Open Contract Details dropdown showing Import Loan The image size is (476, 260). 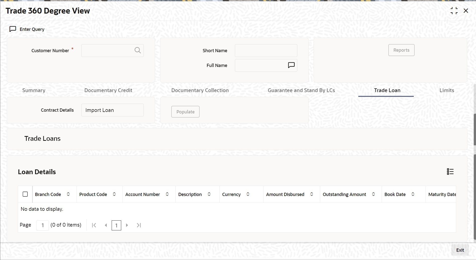112,110
